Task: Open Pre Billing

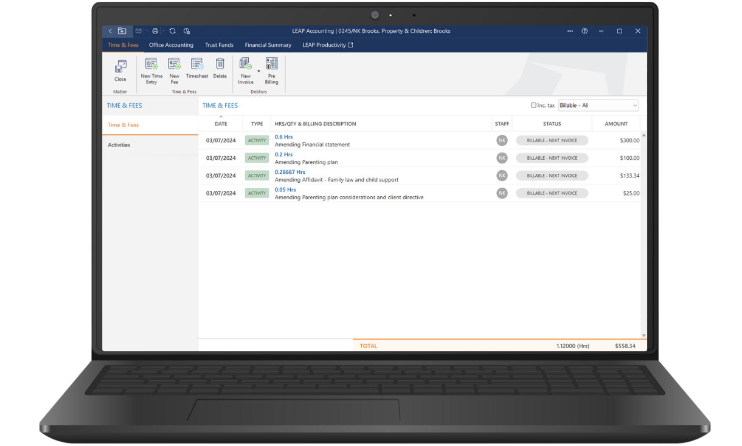Action: (x=271, y=71)
